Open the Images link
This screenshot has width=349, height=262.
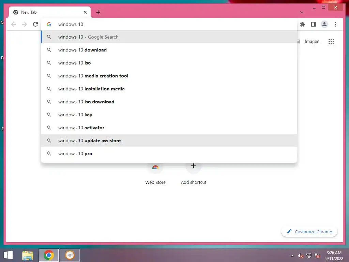[x=312, y=41]
